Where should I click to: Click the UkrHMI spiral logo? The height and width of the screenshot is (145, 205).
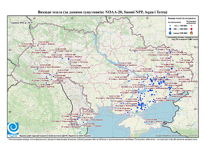(x=13, y=128)
